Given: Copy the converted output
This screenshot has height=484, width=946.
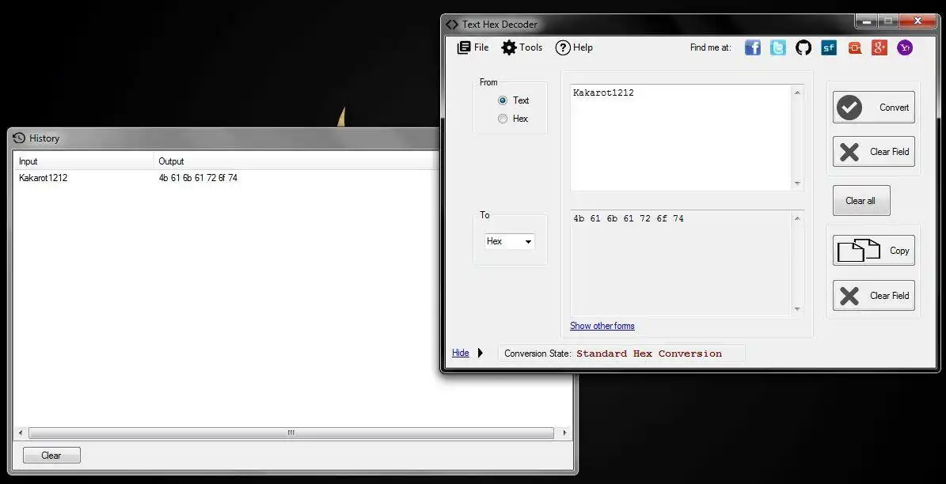Looking at the screenshot, I should (874, 250).
